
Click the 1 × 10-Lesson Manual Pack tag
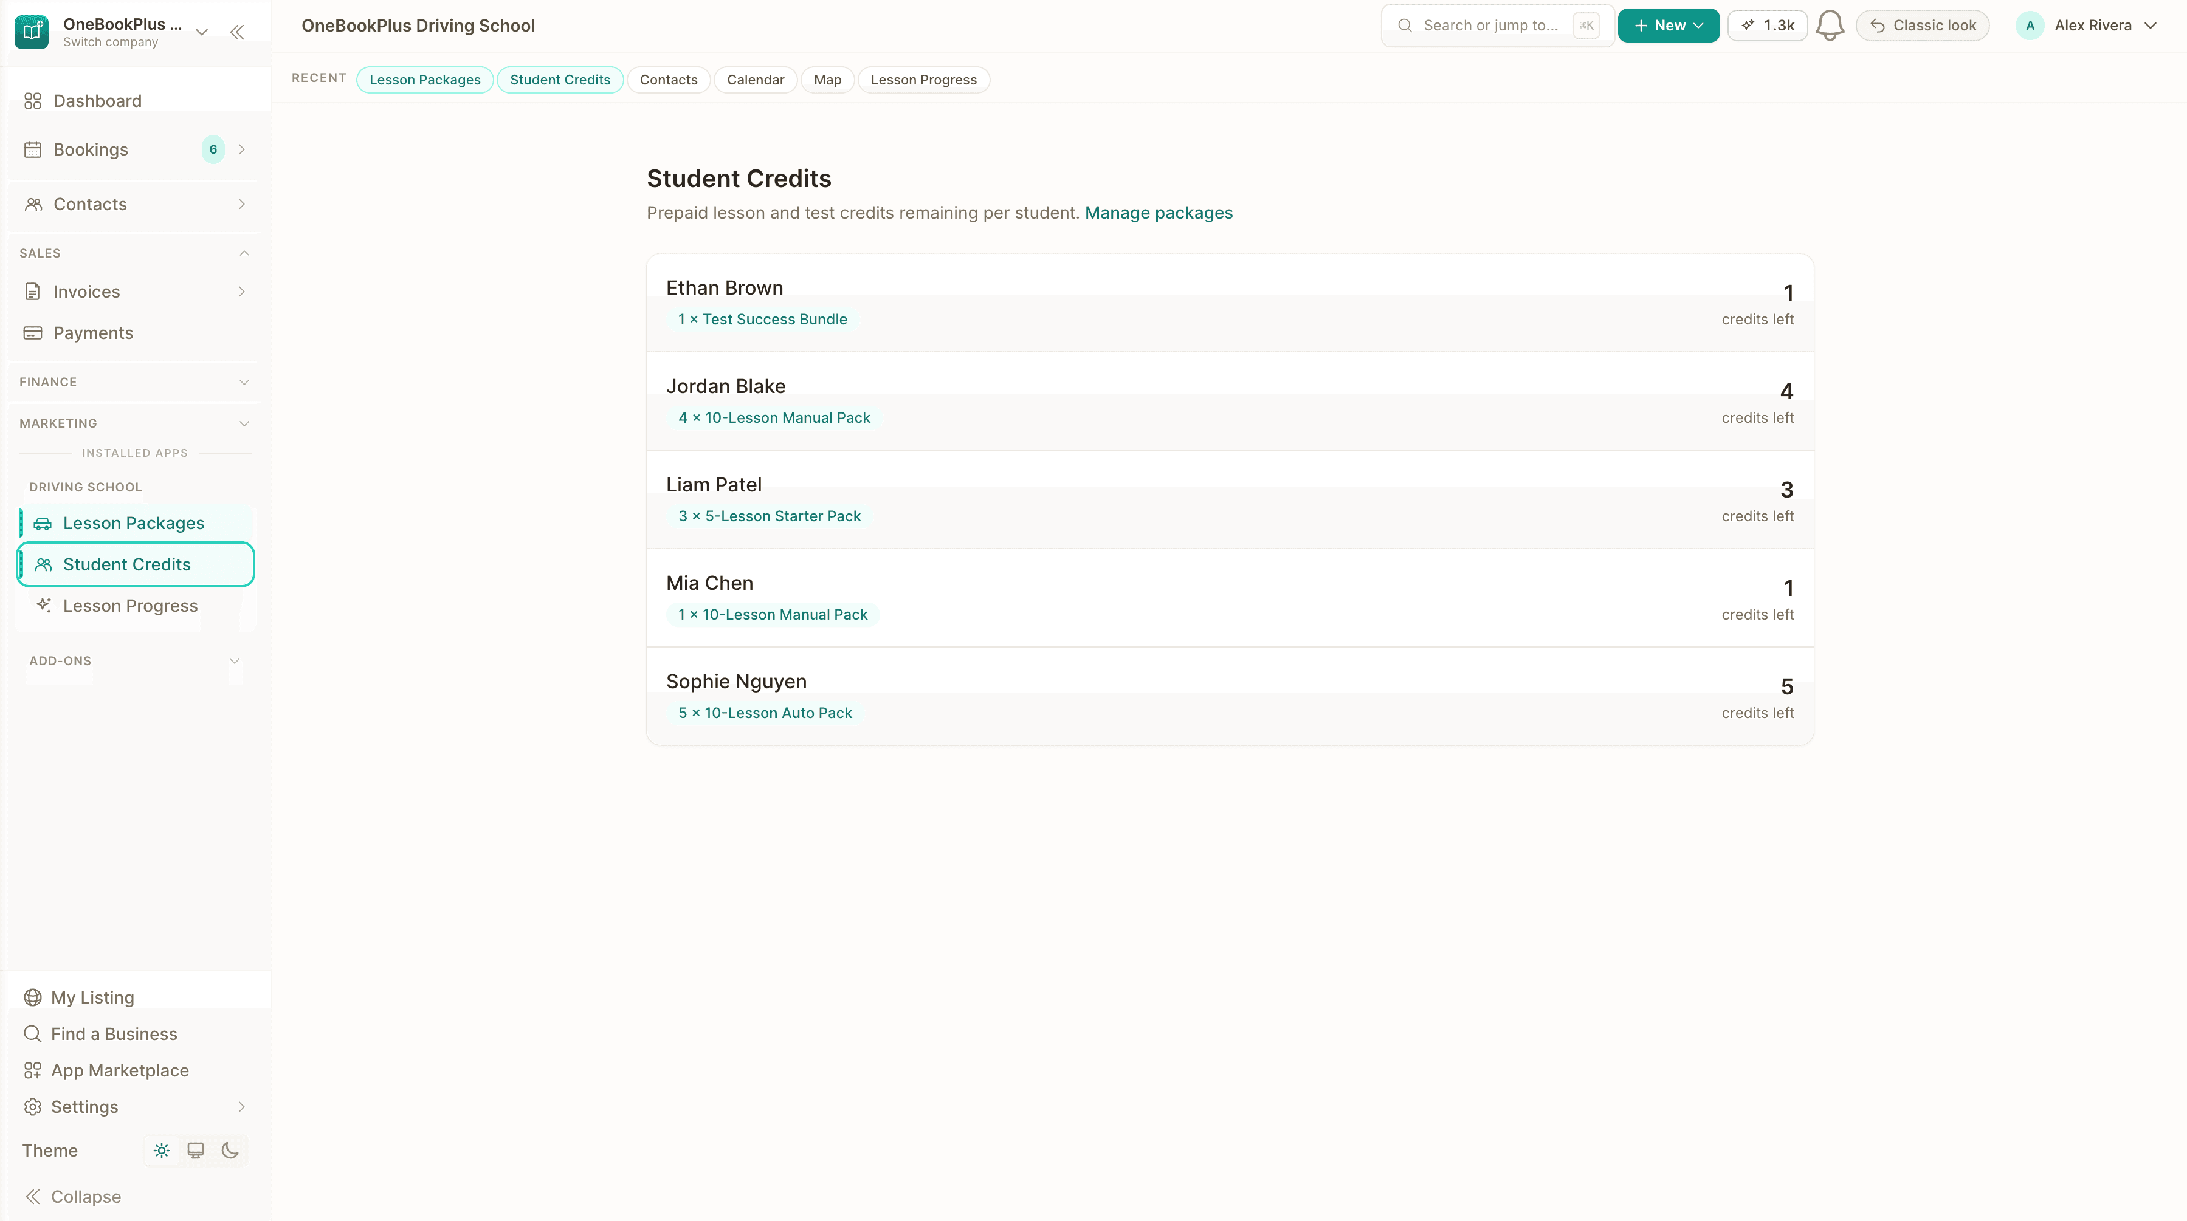point(772,615)
